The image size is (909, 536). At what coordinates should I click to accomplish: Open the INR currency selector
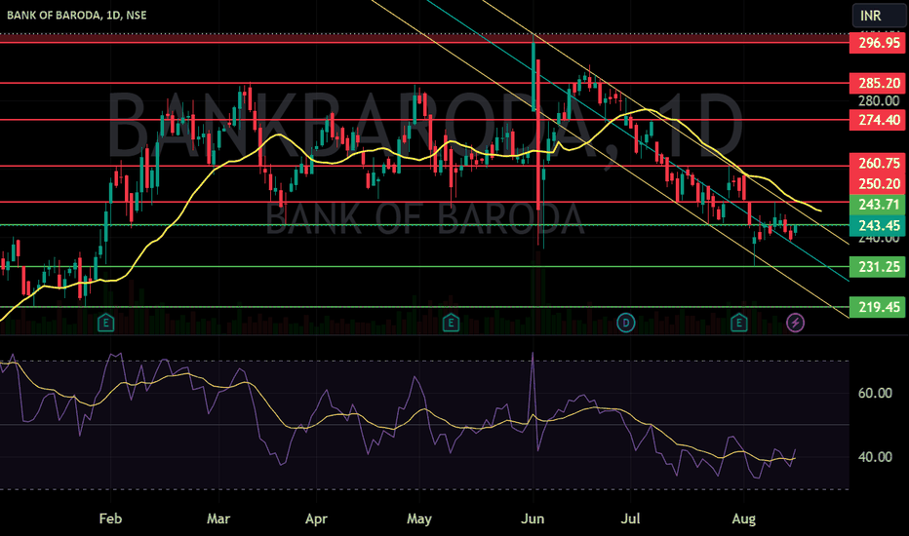point(878,16)
